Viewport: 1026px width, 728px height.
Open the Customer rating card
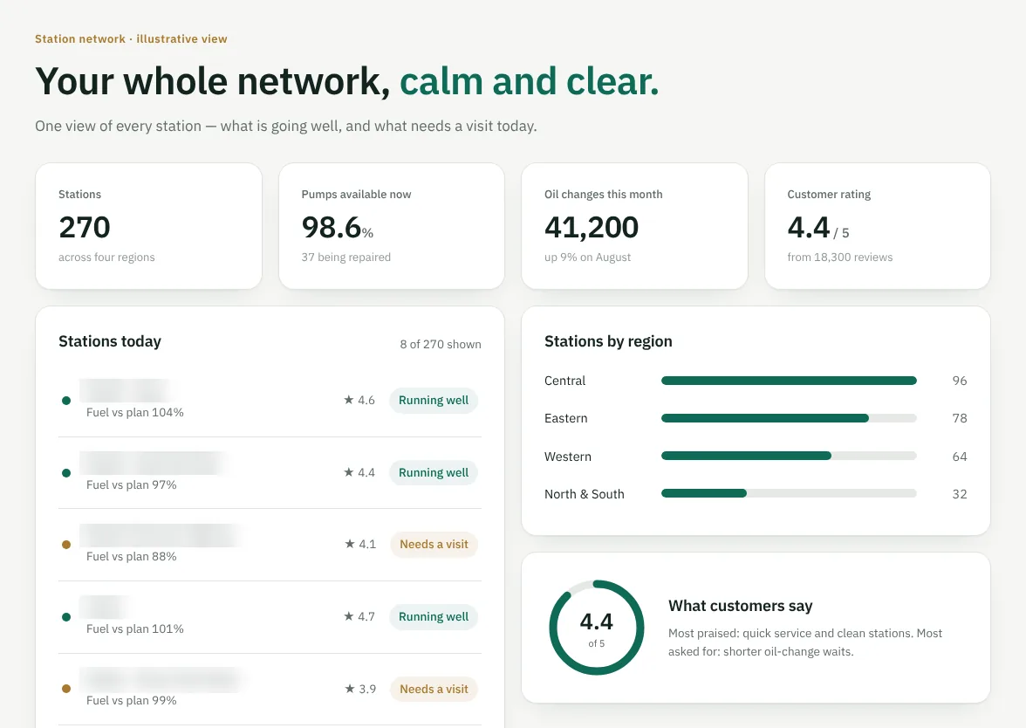[877, 226]
